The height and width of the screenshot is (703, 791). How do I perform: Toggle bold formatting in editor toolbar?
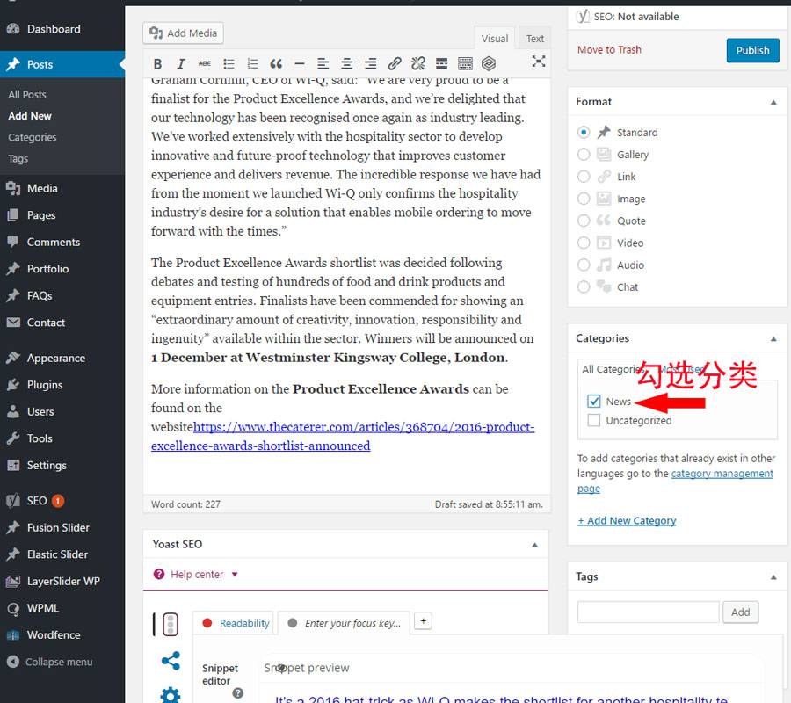158,63
